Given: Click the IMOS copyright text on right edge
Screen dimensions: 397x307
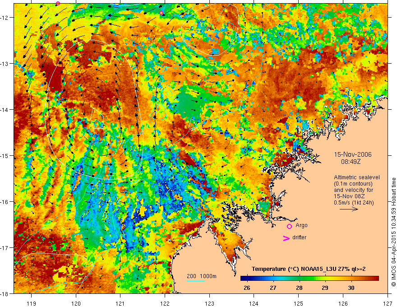Looking at the screenshot, I should pos(393,232).
